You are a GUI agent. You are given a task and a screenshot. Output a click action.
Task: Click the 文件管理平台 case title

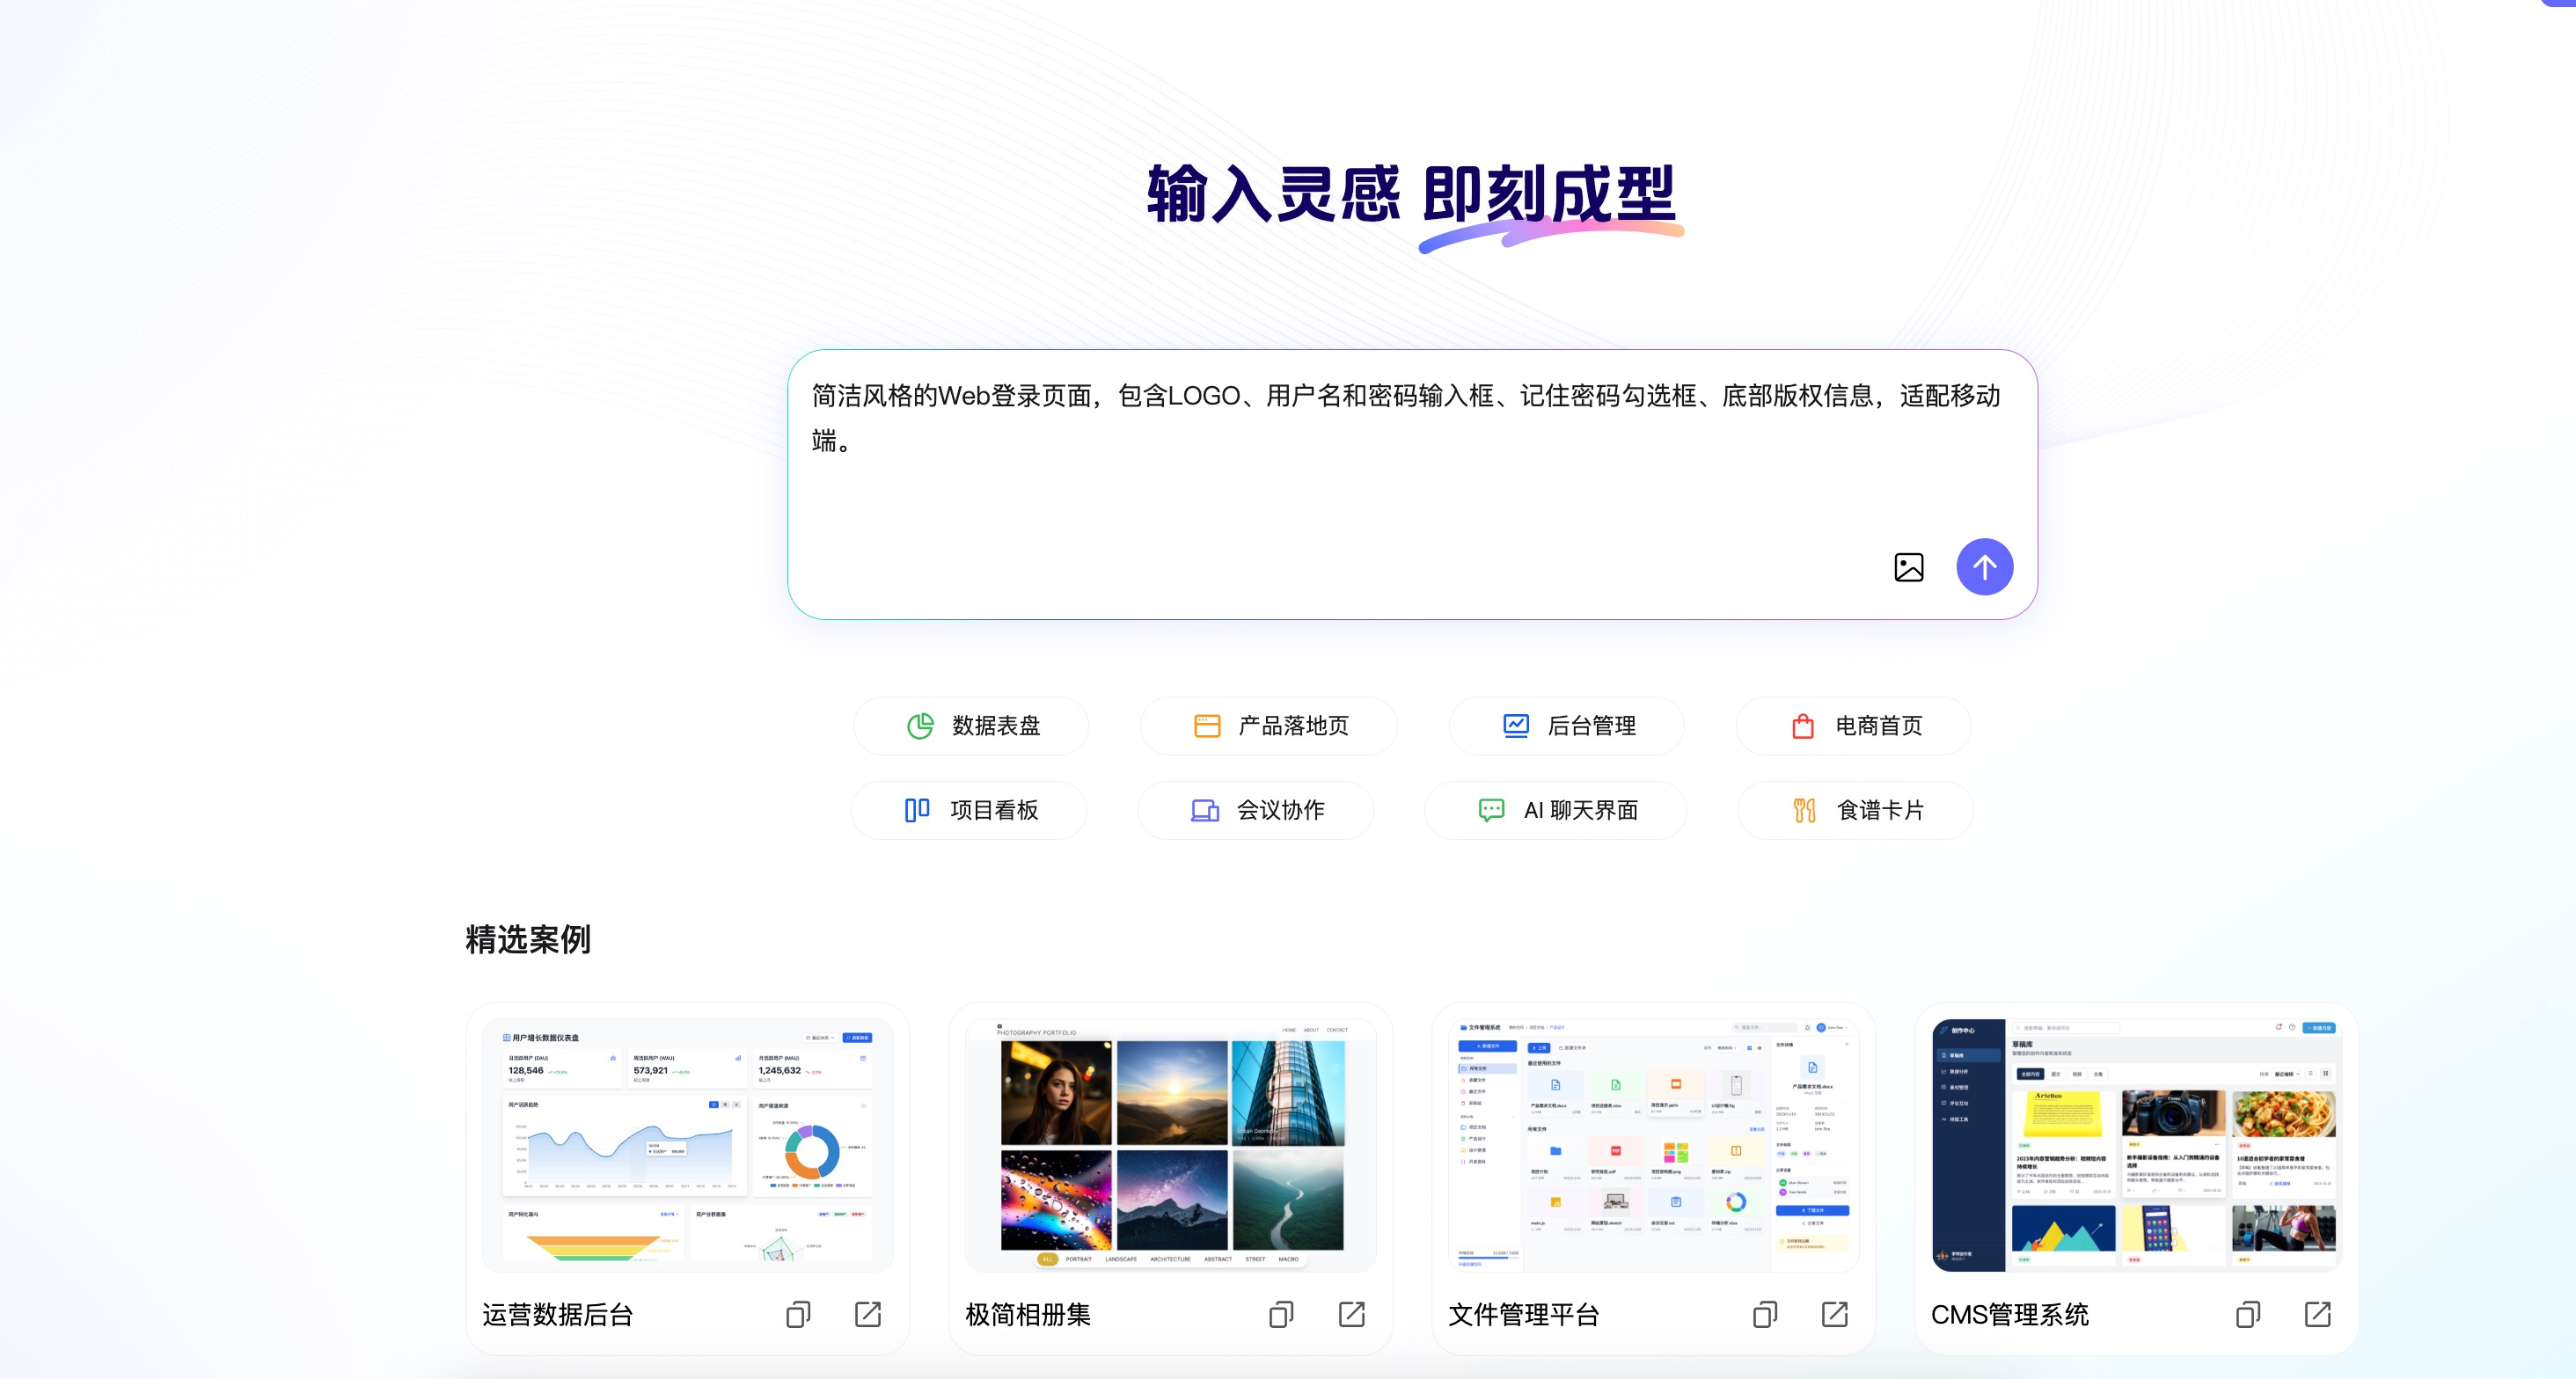pyautogui.click(x=1524, y=1315)
